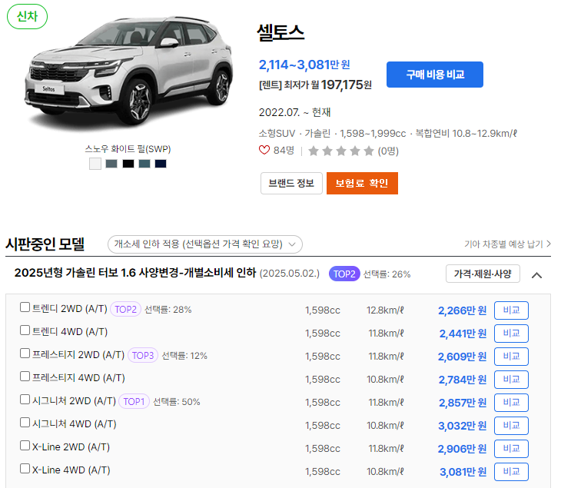Click the 스노우 화이트 펄(SWP) color label

coord(128,149)
